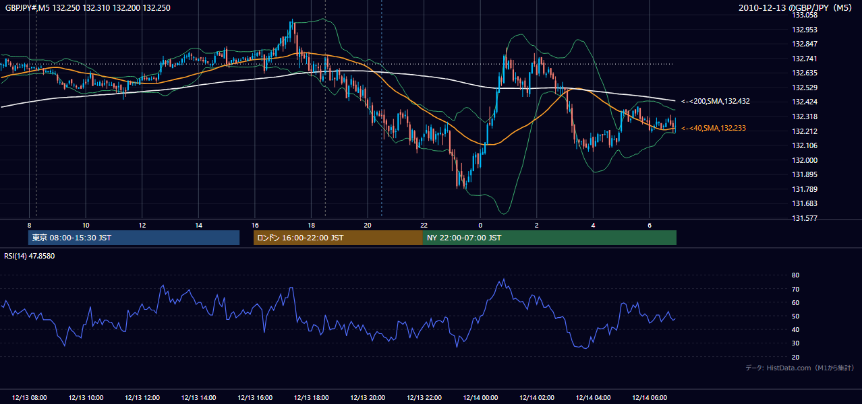Click hour tick 14 under price chart
Image resolution: width=862 pixels, height=404 pixels.
pos(198,225)
